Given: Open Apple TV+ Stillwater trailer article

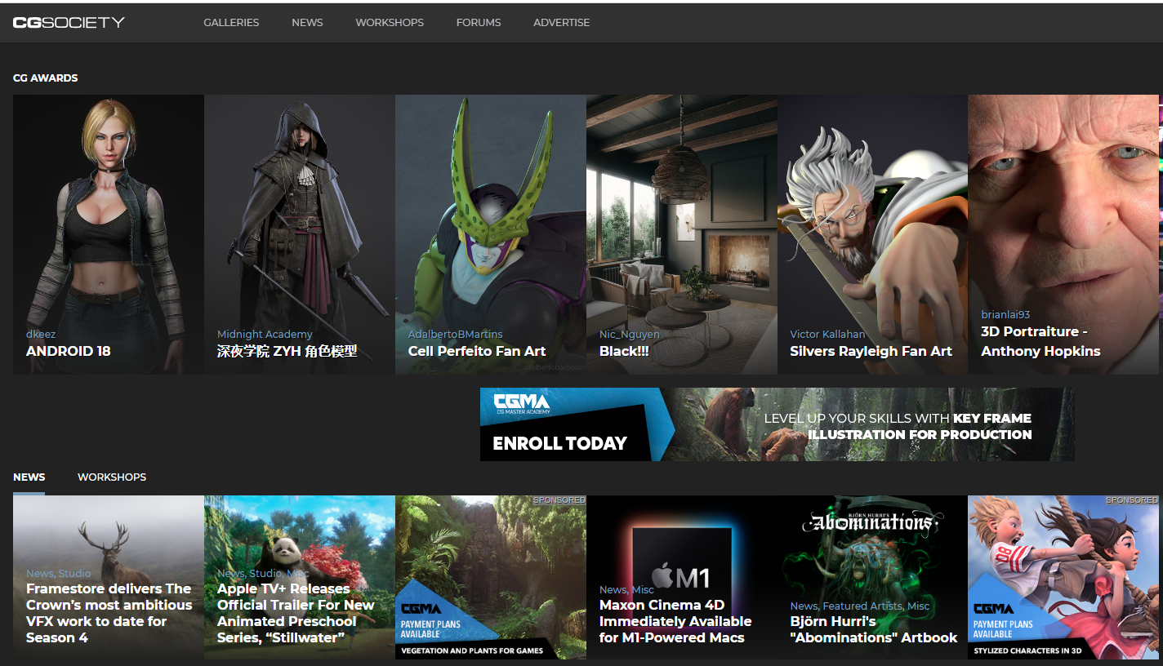Looking at the screenshot, I should tap(296, 612).
